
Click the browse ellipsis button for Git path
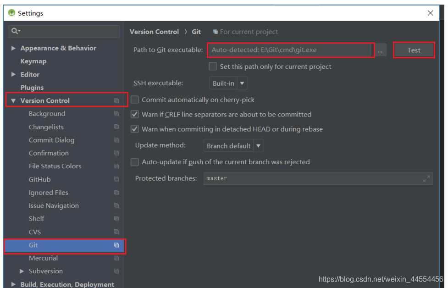click(x=380, y=50)
